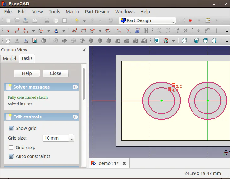
Task: Open the Part Design menu
Action: pos(97,12)
